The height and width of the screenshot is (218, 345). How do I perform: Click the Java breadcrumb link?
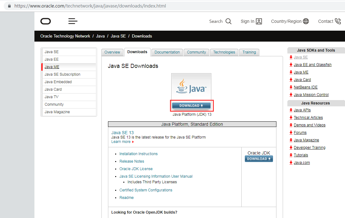pyautogui.click(x=100, y=36)
